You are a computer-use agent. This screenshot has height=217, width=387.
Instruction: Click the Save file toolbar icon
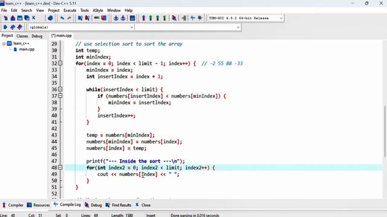point(20,18)
